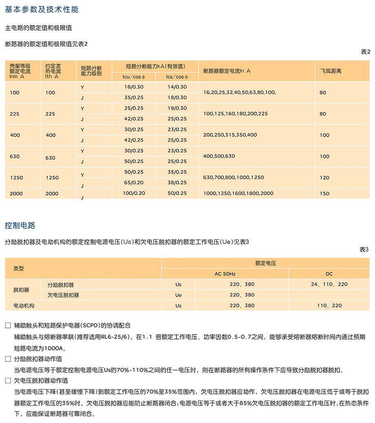
Task: Tick the 分励脱扣器动作值 checkbox
Action: pyautogui.click(x=8, y=359)
